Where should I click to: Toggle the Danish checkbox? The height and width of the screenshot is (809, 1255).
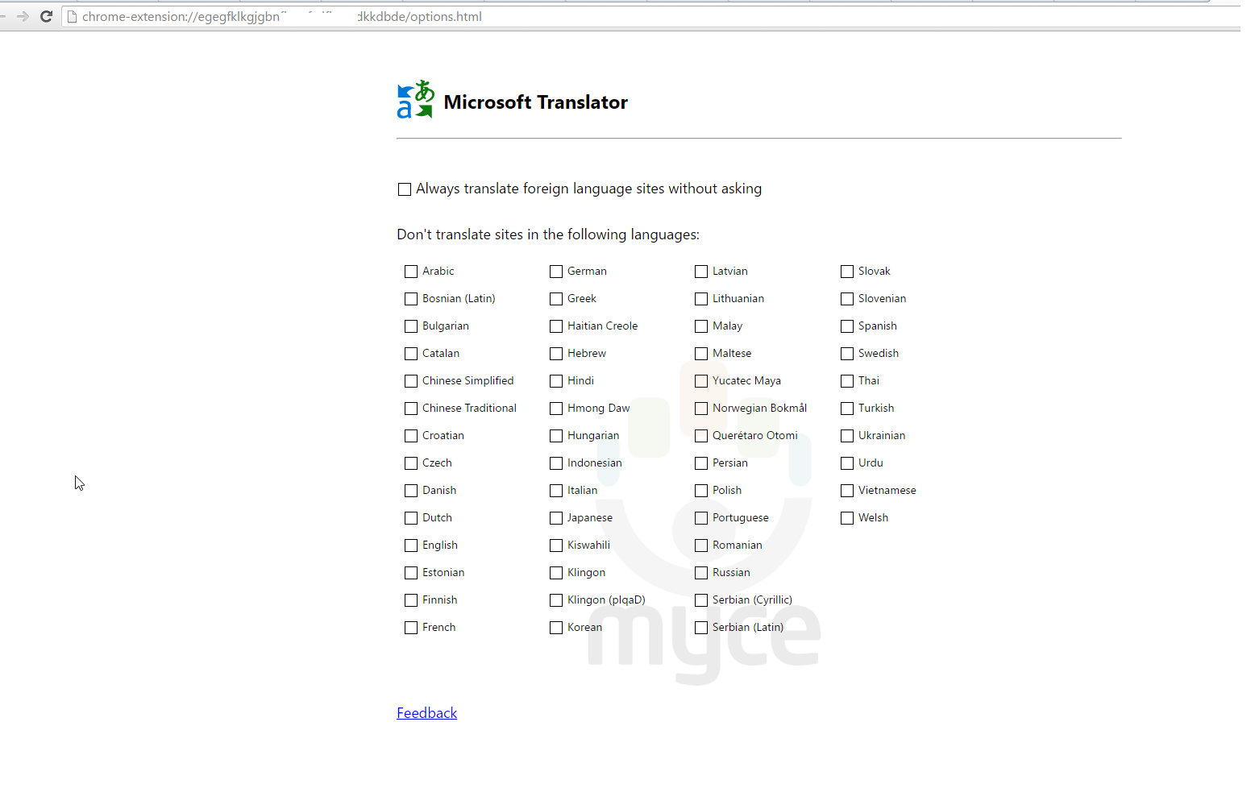tap(411, 491)
